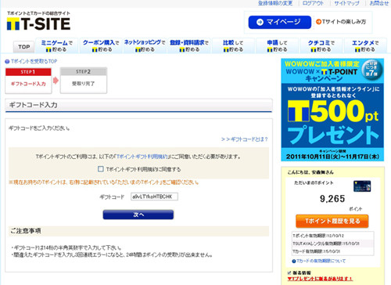Viewport: 391px width, 285px height.
Task: Open the 登録・資料請求で貯める tab
Action: [x=189, y=46]
